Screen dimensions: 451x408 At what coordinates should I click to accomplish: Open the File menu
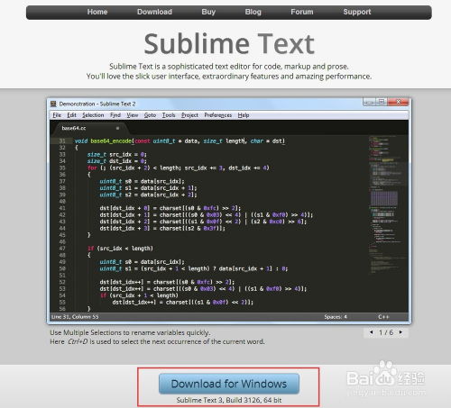coord(57,115)
